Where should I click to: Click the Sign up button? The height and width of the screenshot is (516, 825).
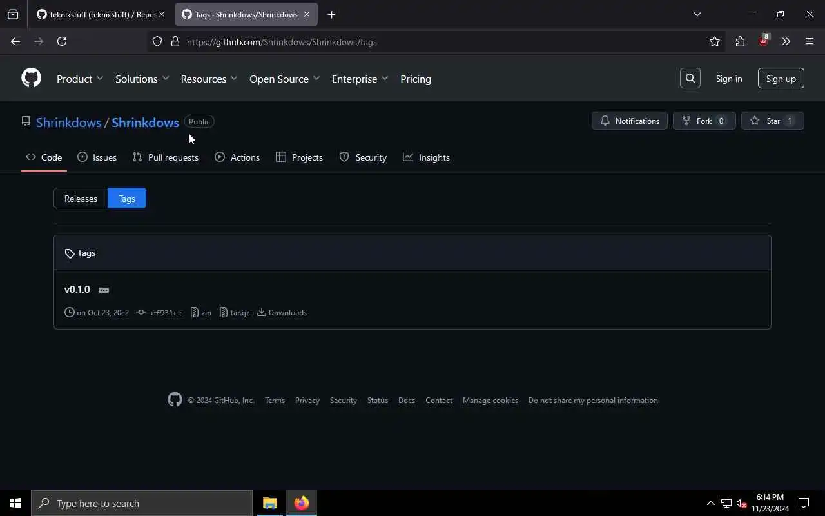pos(781,79)
